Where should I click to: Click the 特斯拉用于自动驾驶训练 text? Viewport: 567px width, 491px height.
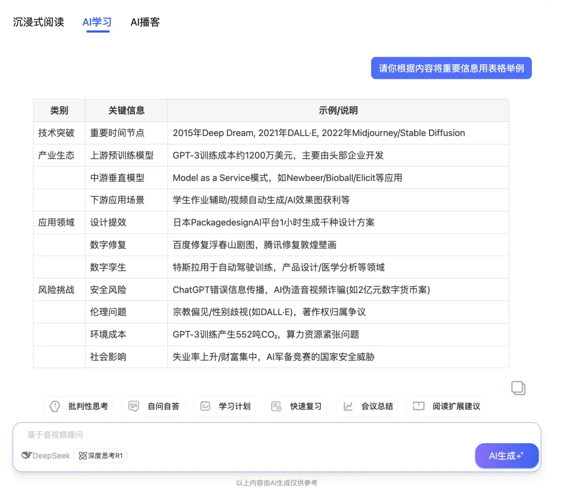[223, 267]
